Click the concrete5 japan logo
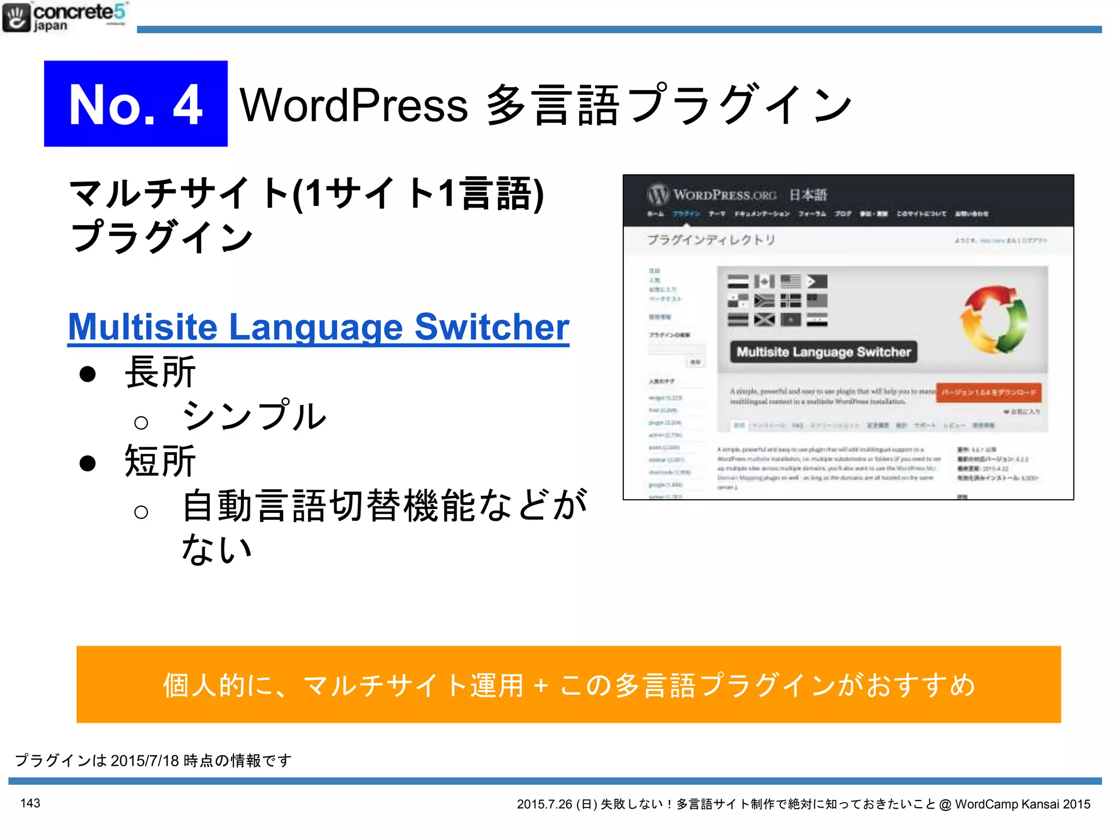 point(65,17)
